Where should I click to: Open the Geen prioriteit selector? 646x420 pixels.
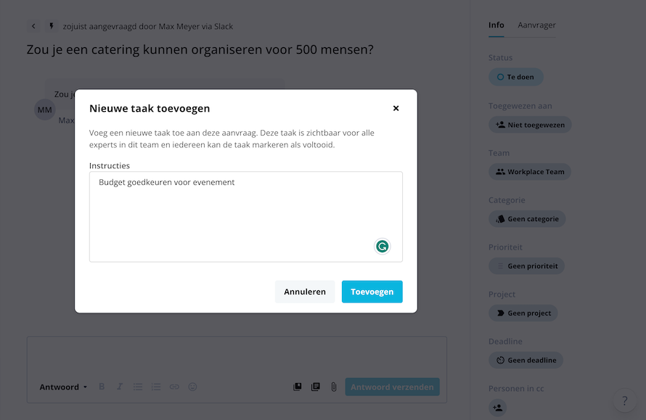click(x=526, y=266)
